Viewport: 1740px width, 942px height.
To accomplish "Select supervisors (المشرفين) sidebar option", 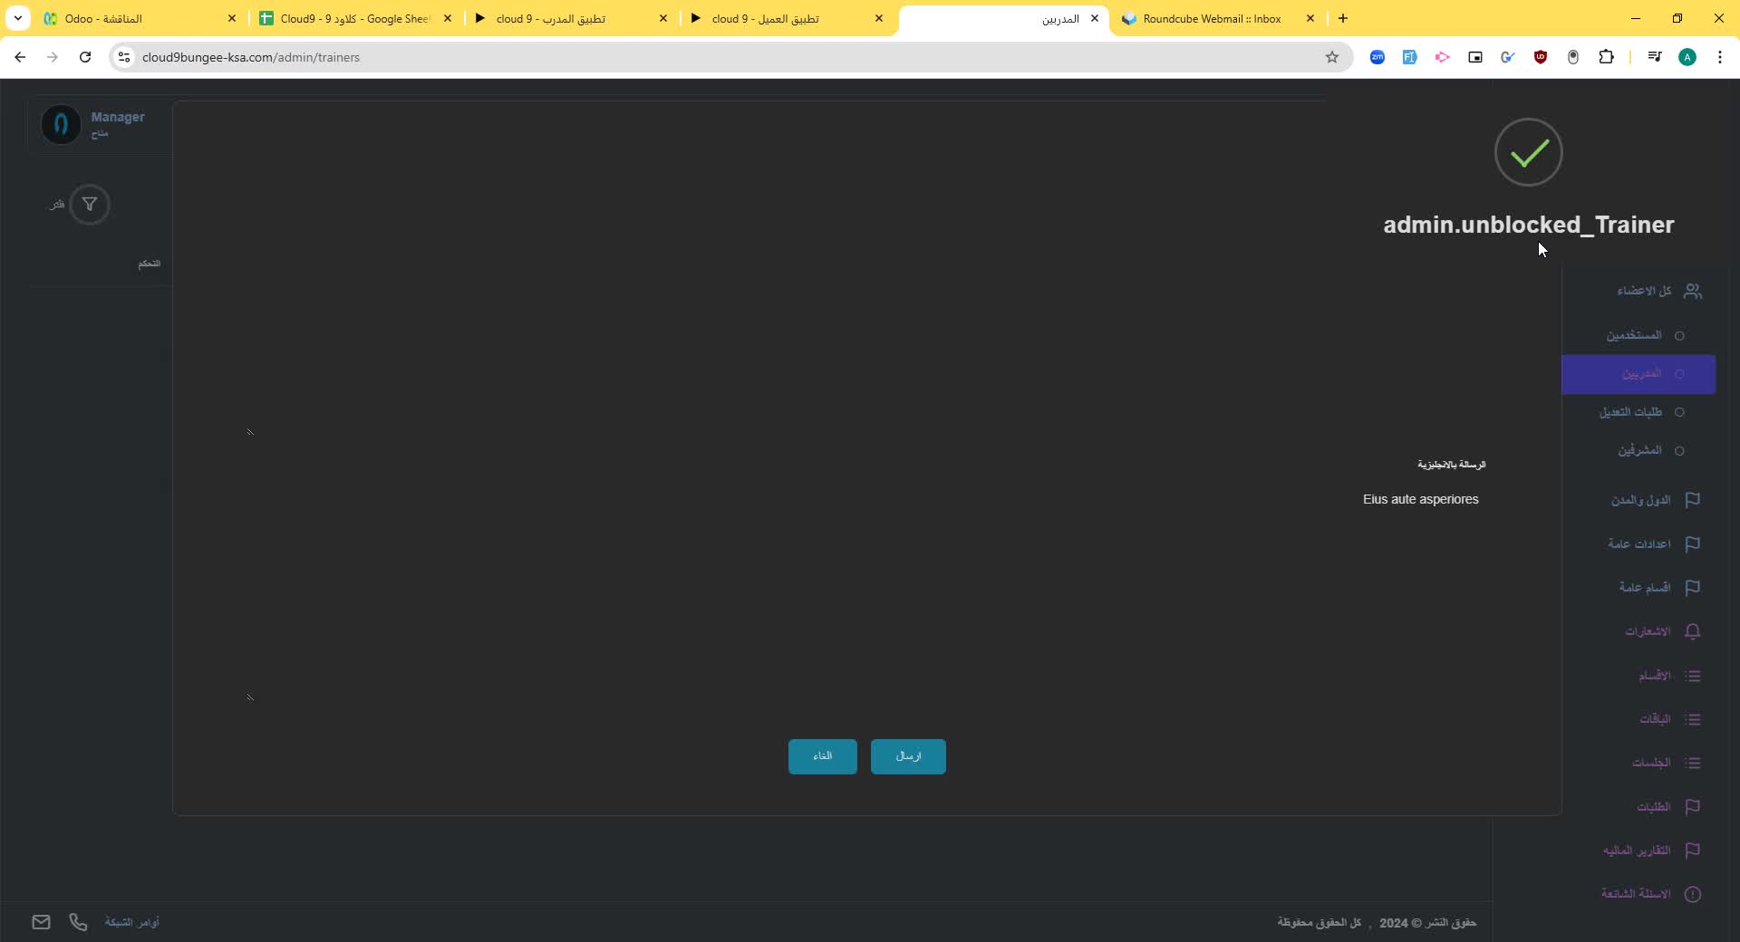I will [x=1639, y=451].
